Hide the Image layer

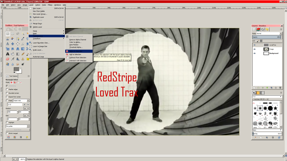(254, 49)
